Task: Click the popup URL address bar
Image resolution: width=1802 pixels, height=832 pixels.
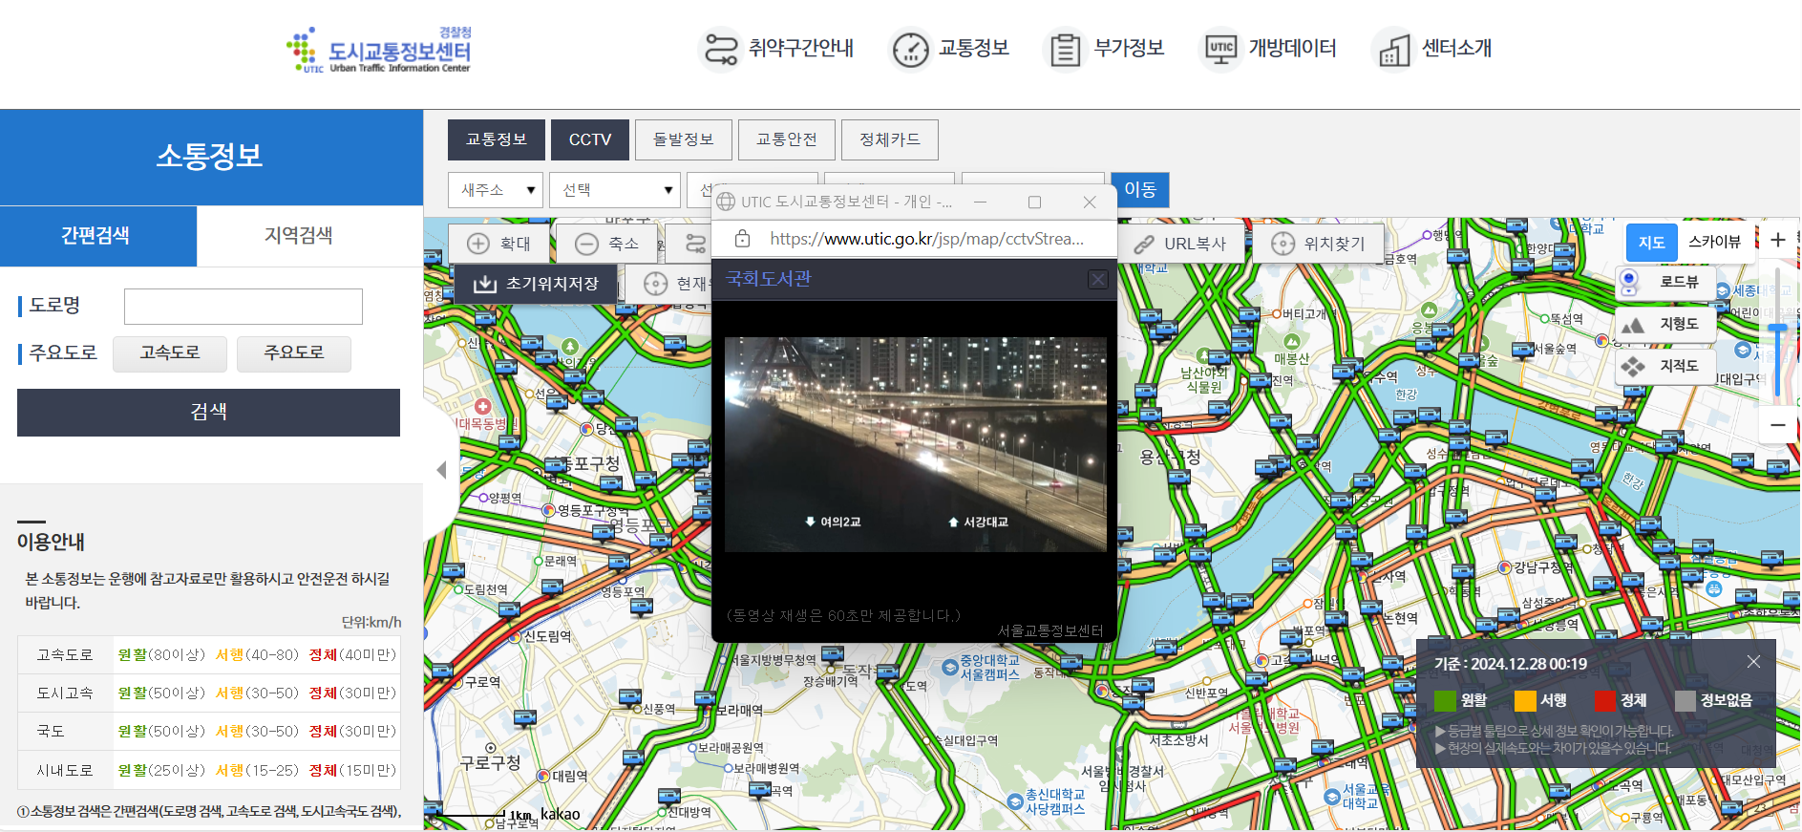Action: pos(927,239)
